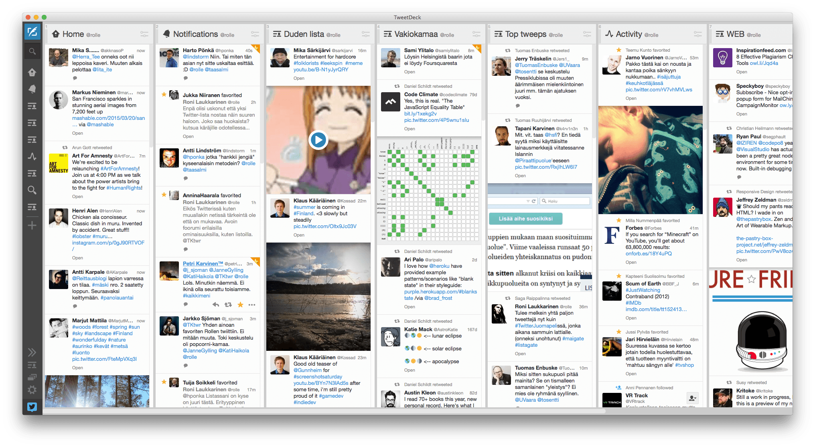Open conversation bubble under Mika S. tweet
Screen dimensions: 815x447
tap(75, 78)
